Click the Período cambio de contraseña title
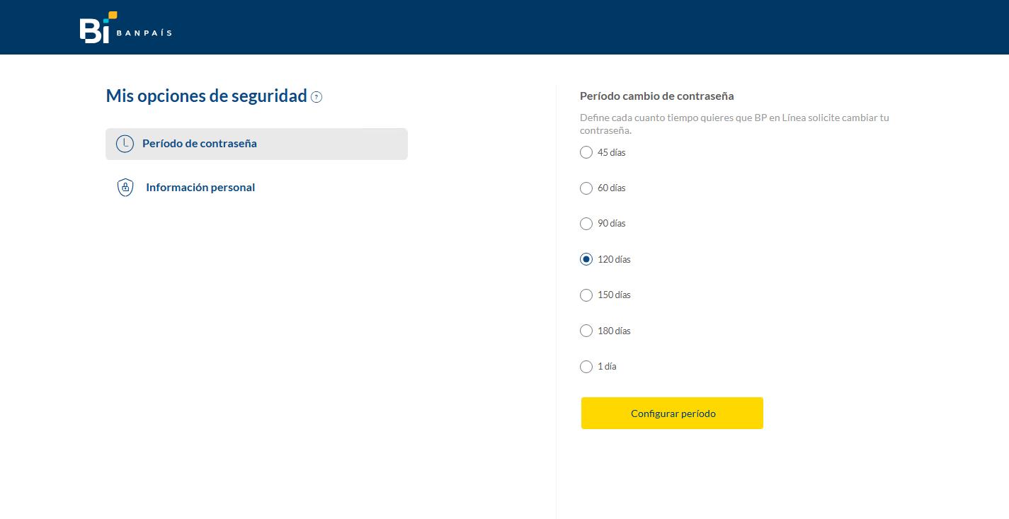 [656, 96]
